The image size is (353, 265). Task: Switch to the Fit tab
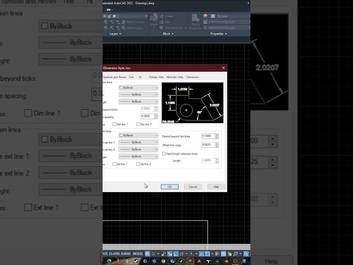coord(140,77)
